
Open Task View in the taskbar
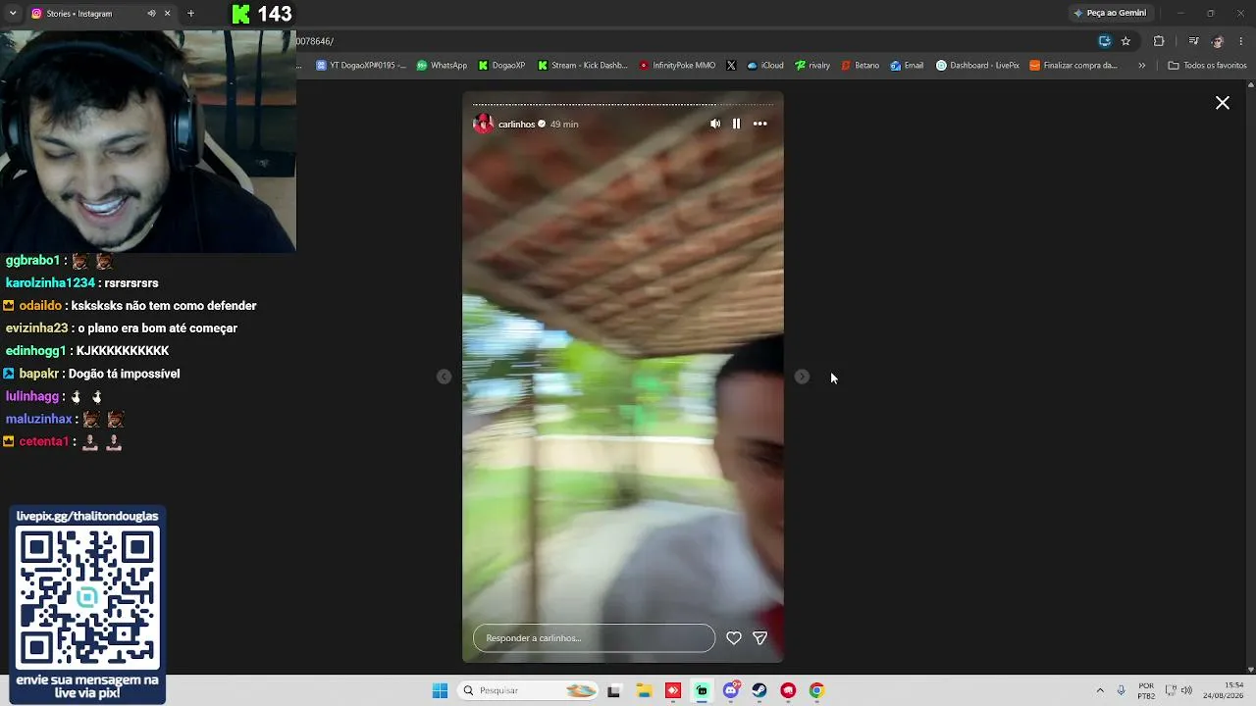pos(614,690)
